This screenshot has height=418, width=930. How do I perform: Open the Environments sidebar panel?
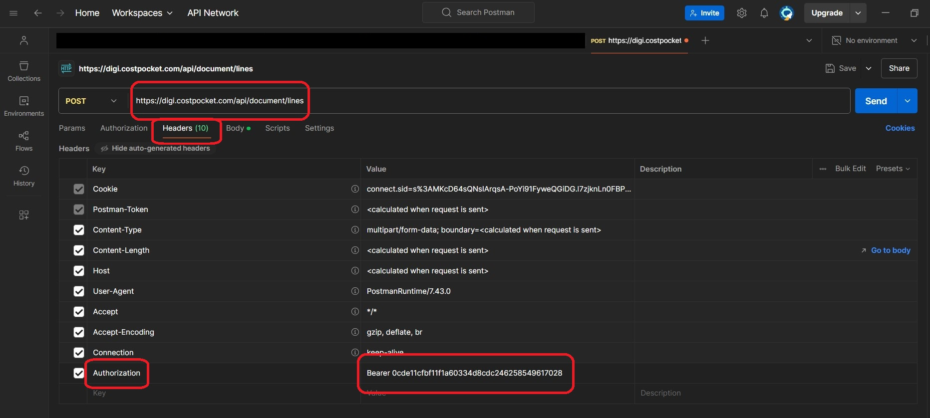(24, 106)
